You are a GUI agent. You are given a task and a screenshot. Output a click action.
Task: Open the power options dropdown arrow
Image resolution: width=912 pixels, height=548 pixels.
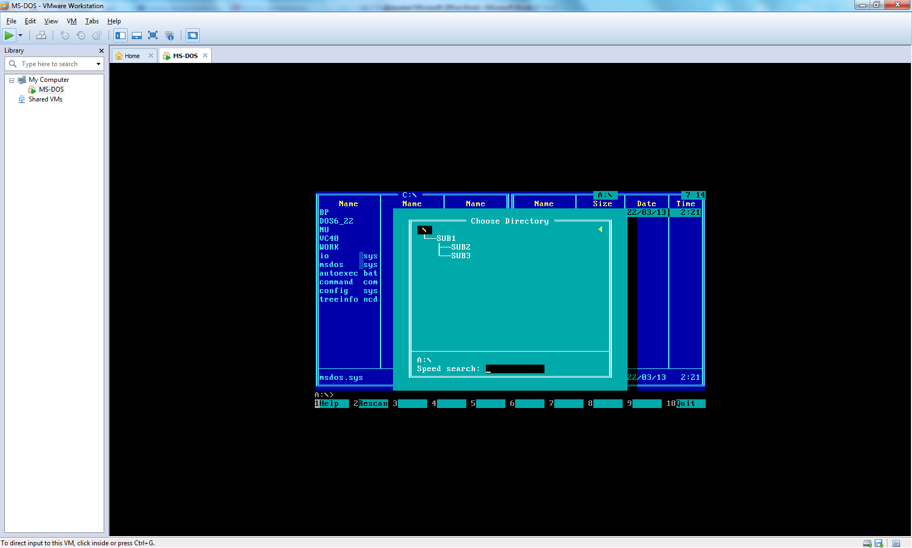point(21,36)
